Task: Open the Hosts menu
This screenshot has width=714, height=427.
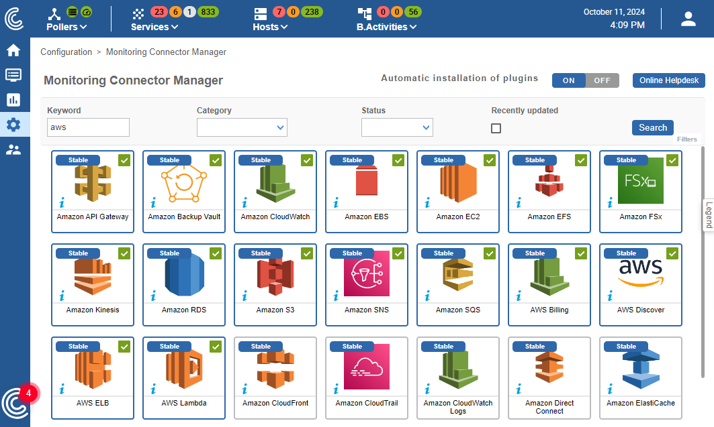Action: 269,27
